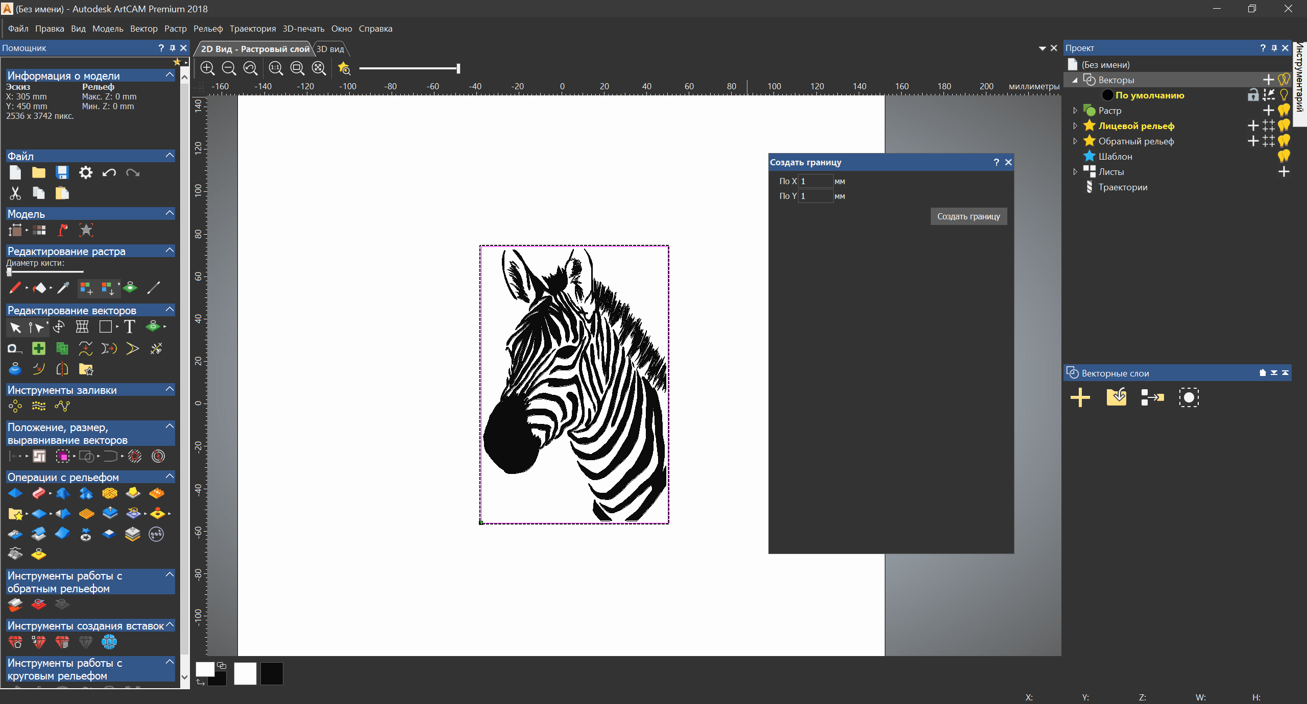This screenshot has width=1307, height=704.
Task: Collapse the Операции с рельефом section
Action: coord(170,476)
